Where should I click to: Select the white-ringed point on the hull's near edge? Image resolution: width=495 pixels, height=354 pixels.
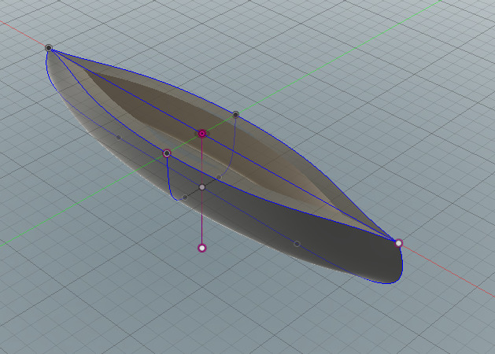click(167, 153)
